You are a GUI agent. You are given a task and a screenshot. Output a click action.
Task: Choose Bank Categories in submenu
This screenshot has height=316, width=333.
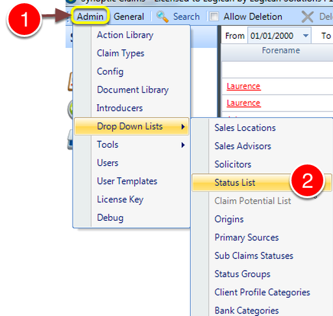262,311
